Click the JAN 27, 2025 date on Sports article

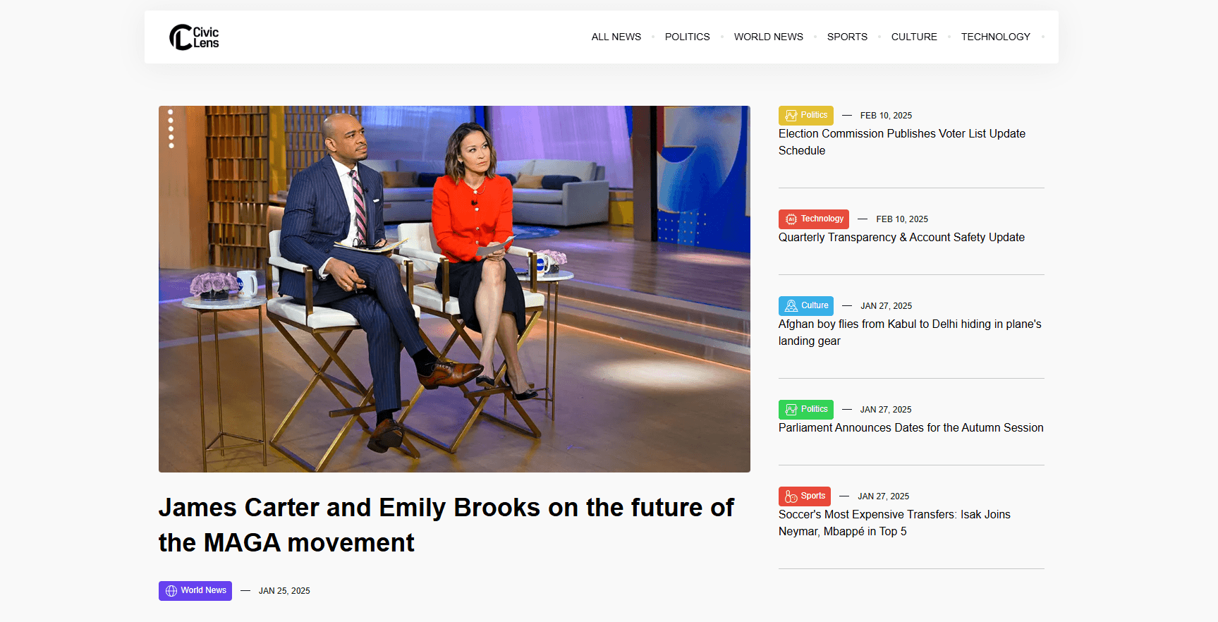click(x=883, y=496)
